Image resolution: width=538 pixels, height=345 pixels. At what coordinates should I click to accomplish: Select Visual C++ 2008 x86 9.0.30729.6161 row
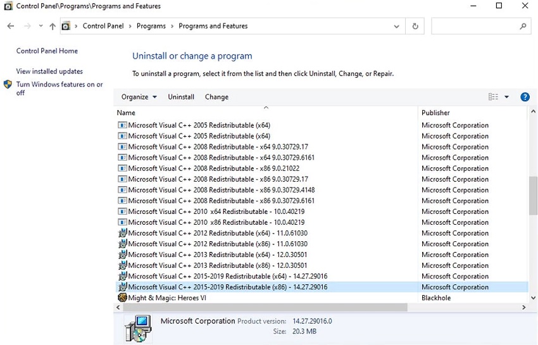pos(322,201)
